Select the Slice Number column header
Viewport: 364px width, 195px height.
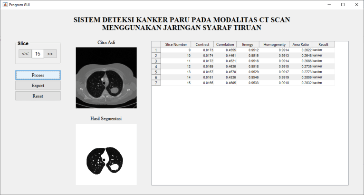point(176,44)
